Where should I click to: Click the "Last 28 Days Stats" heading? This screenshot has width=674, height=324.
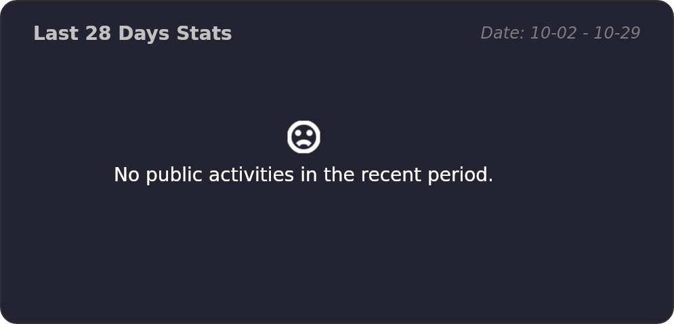click(133, 34)
